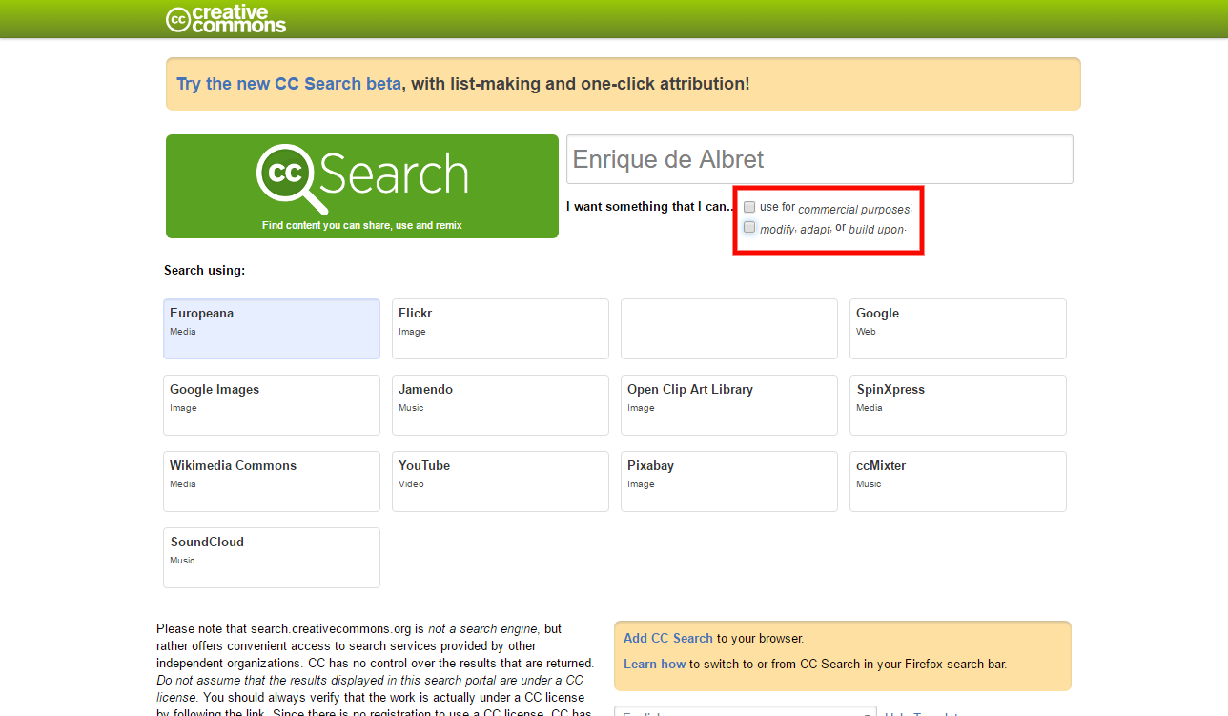The height and width of the screenshot is (716, 1228).
Task: Select YouTube video search
Action: point(501,481)
